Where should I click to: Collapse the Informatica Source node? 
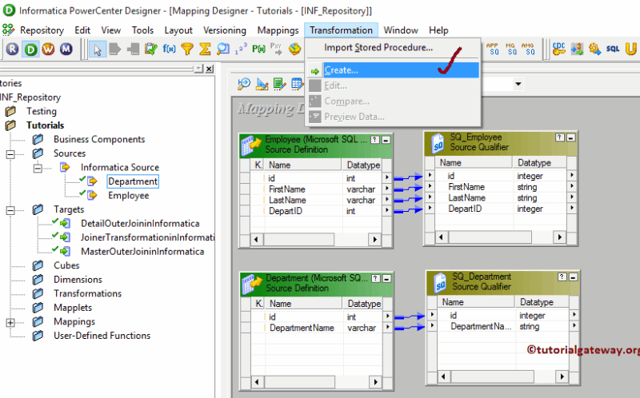pos(38,168)
